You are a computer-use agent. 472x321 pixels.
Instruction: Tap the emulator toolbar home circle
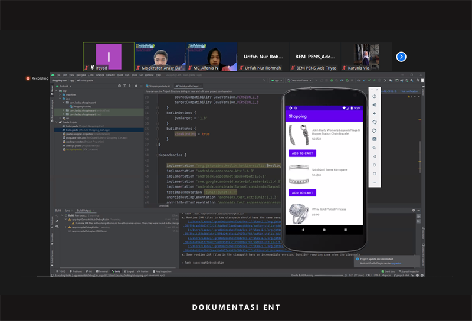tap(375, 165)
